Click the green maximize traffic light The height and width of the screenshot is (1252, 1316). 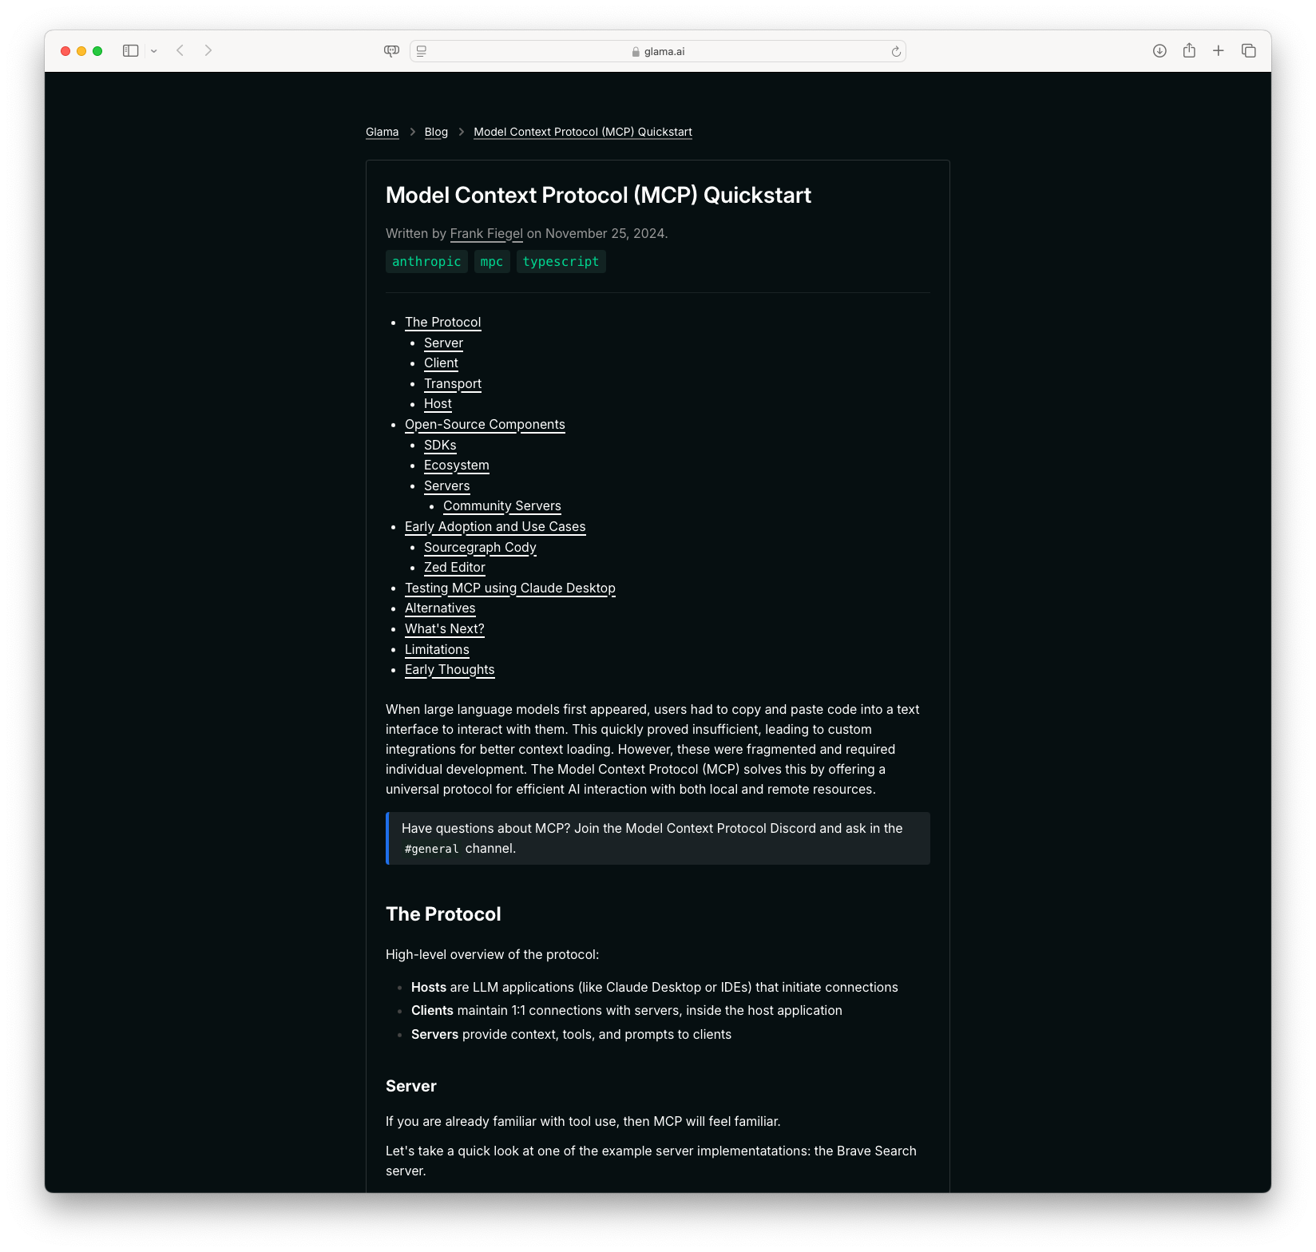(97, 50)
